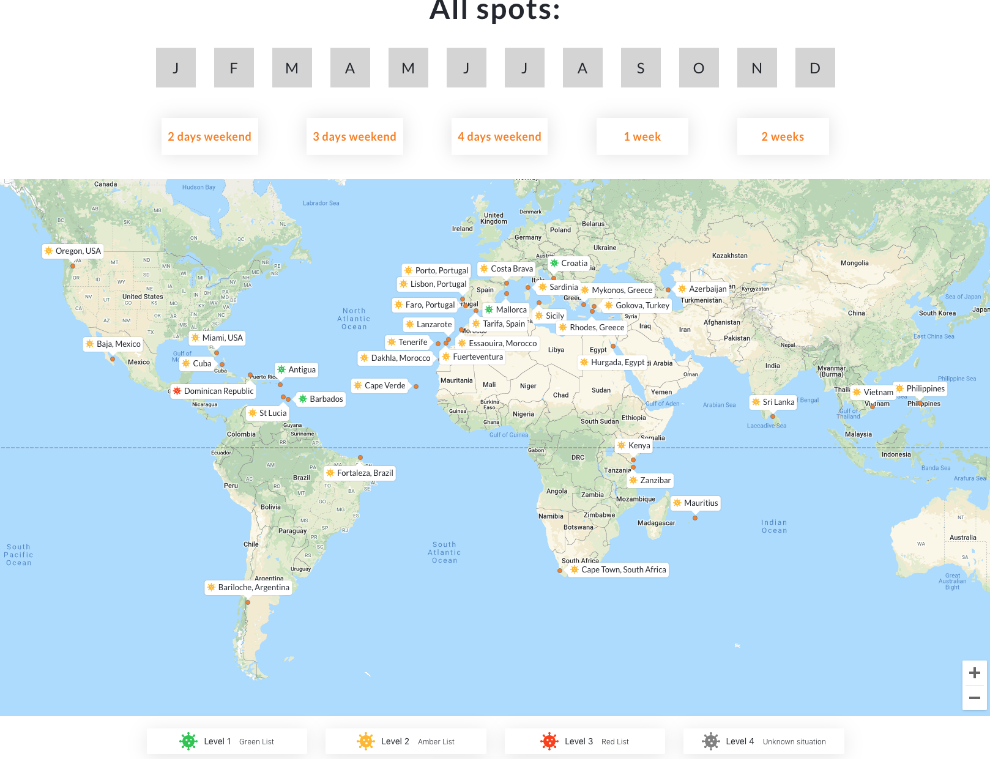
Task: Select the December month button
Action: click(x=815, y=68)
